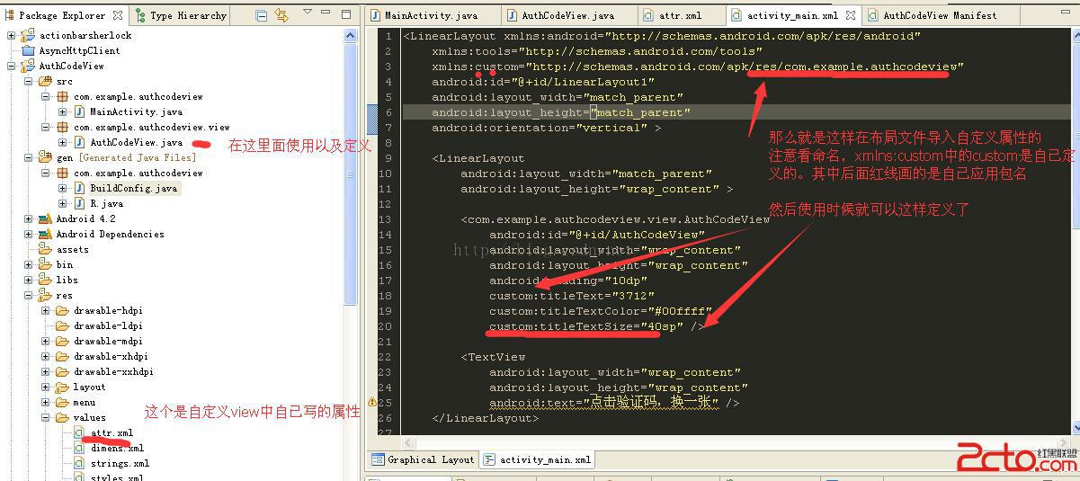Close the Package Explorer view tab
The height and width of the screenshot is (481, 1080).
click(118, 15)
